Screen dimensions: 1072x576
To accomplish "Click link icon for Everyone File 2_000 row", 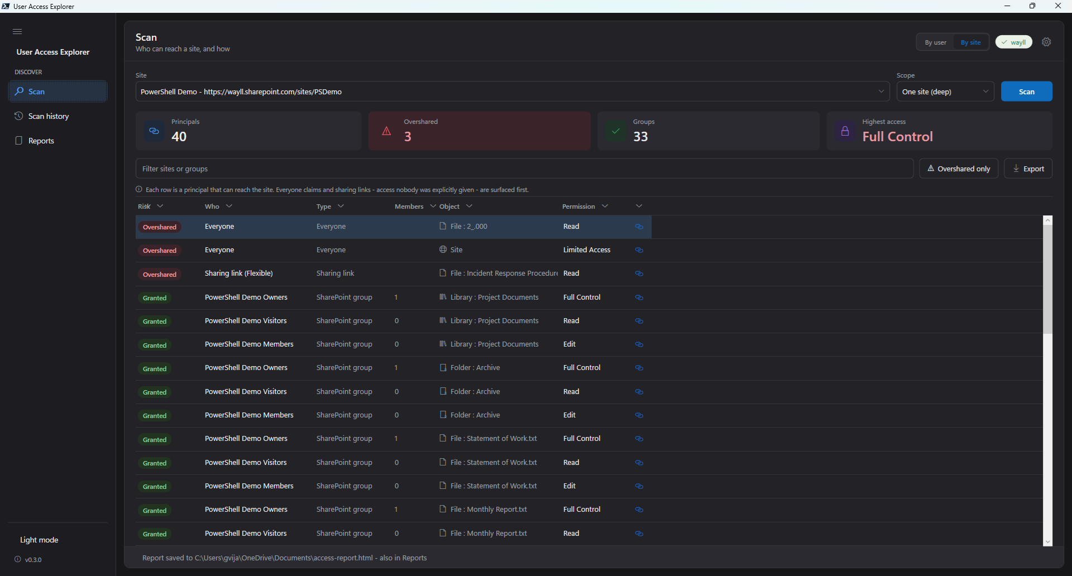I will [x=639, y=227].
